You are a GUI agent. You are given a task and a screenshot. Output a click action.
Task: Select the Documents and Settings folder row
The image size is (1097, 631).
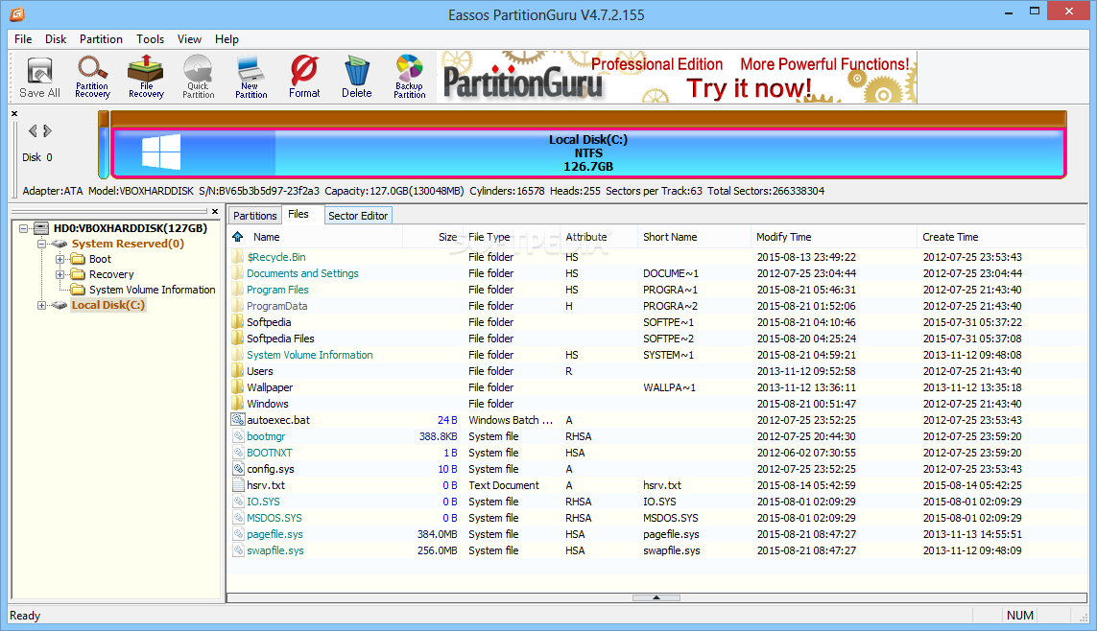[x=656, y=273]
